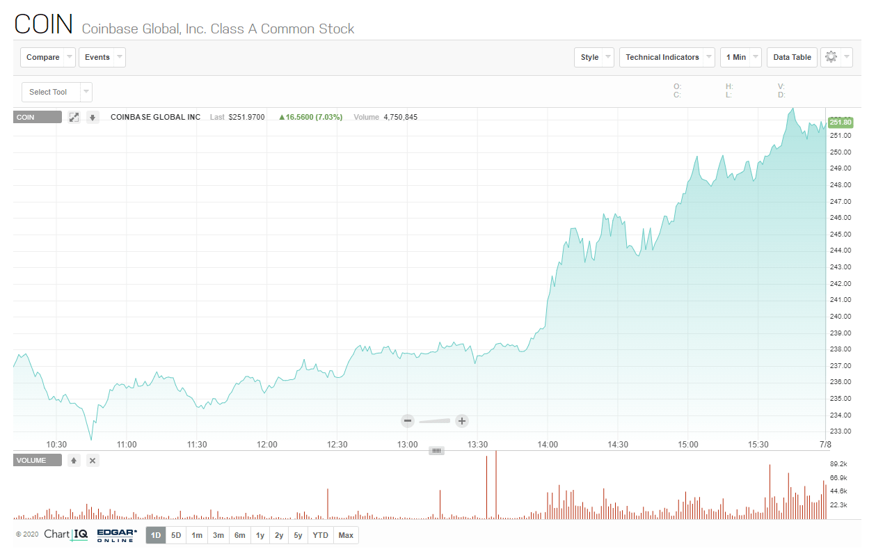Click the 14:00 time axis label
The image size is (876, 556).
[x=548, y=444]
